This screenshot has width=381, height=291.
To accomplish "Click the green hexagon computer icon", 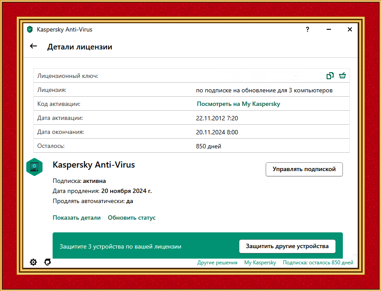I will [35, 167].
